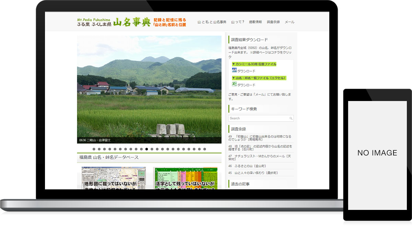Open article 48 about 点の記 (石川町)
This screenshot has height=226, width=412.
coord(261,148)
